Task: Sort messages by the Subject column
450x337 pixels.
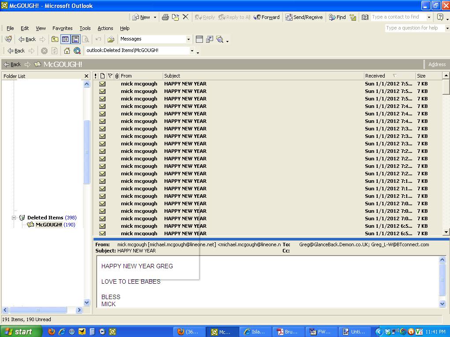Action: [x=263, y=76]
